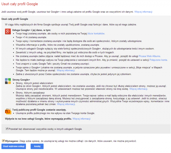Image resolution: width=171 pixels, height=153 pixels.
Task: Click the public profile orange icon
Action: coord(8,111)
